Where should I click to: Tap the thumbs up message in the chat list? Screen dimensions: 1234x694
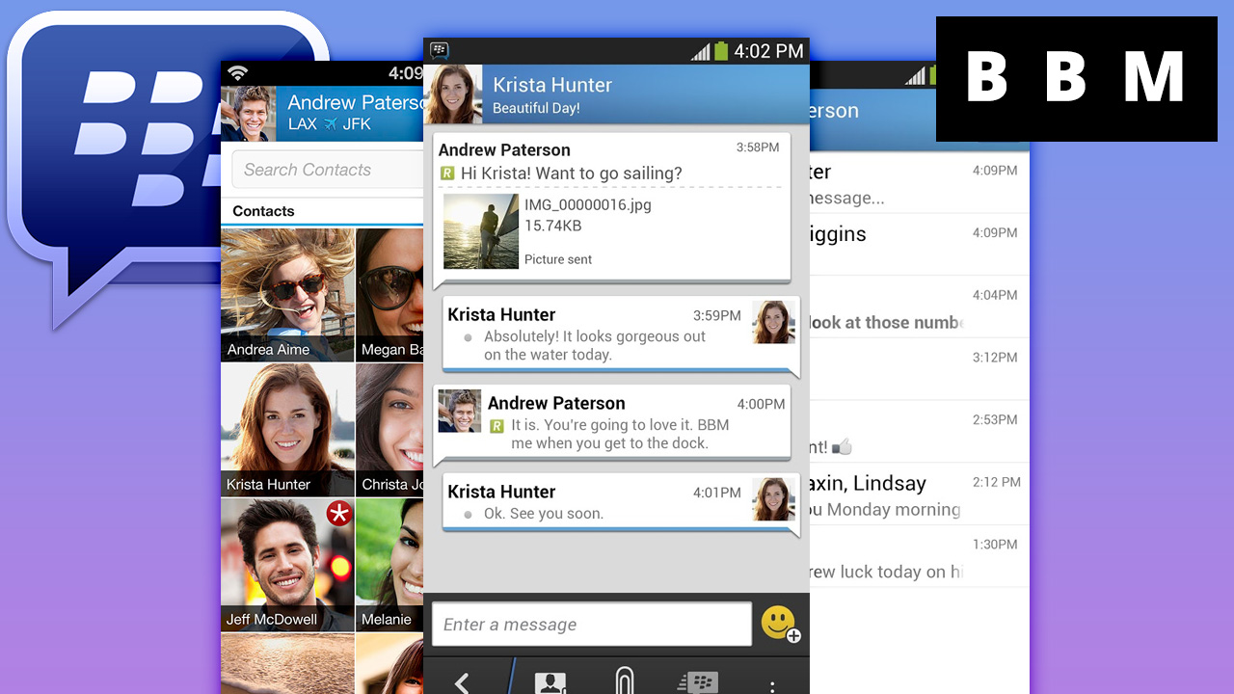tap(841, 445)
